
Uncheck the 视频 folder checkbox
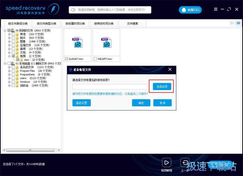tap(14, 56)
